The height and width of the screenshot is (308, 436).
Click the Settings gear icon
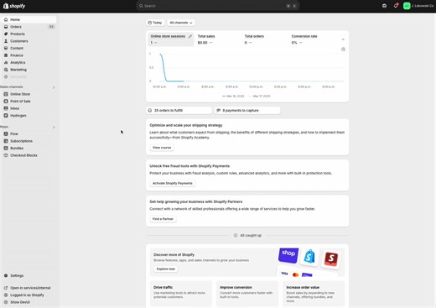click(x=6, y=275)
